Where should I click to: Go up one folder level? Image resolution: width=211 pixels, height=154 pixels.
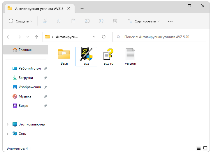[36, 37]
